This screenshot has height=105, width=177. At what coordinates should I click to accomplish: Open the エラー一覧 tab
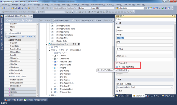coord(10,100)
